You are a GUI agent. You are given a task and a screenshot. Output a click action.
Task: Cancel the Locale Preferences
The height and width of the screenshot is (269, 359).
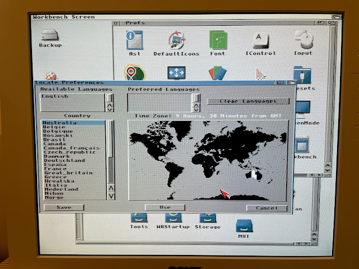coord(267,208)
